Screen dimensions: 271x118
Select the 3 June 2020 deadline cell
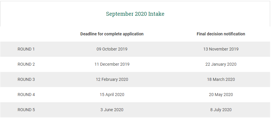pos(112,110)
